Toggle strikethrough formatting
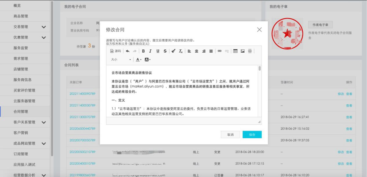Viewport: 367px width, 177px height. [165, 51]
